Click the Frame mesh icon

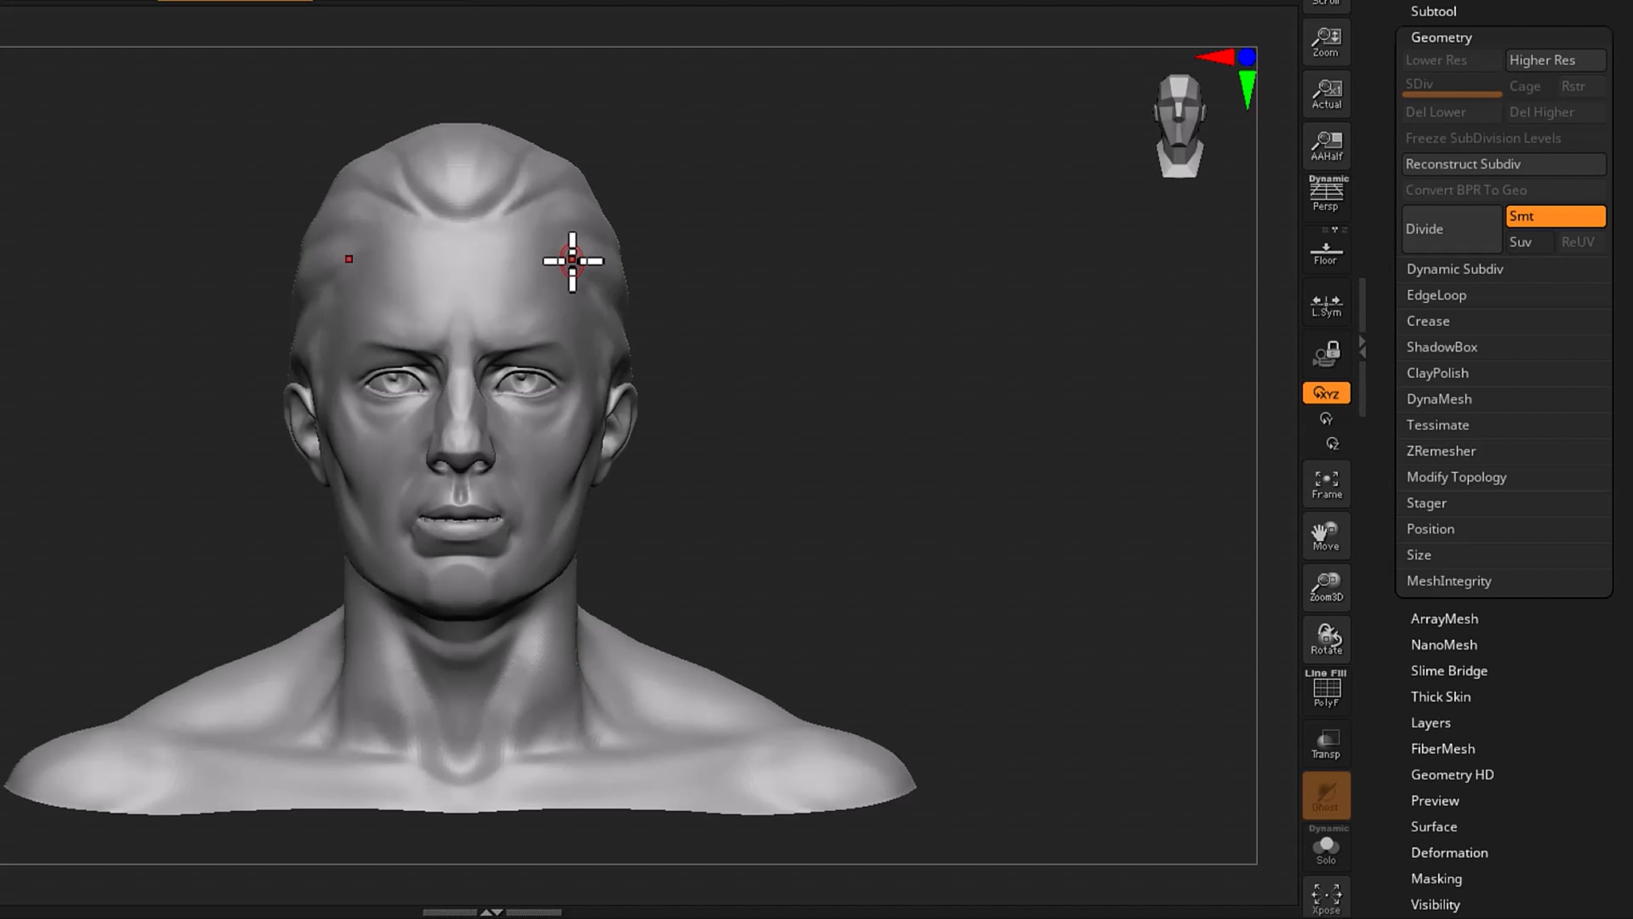(x=1326, y=484)
